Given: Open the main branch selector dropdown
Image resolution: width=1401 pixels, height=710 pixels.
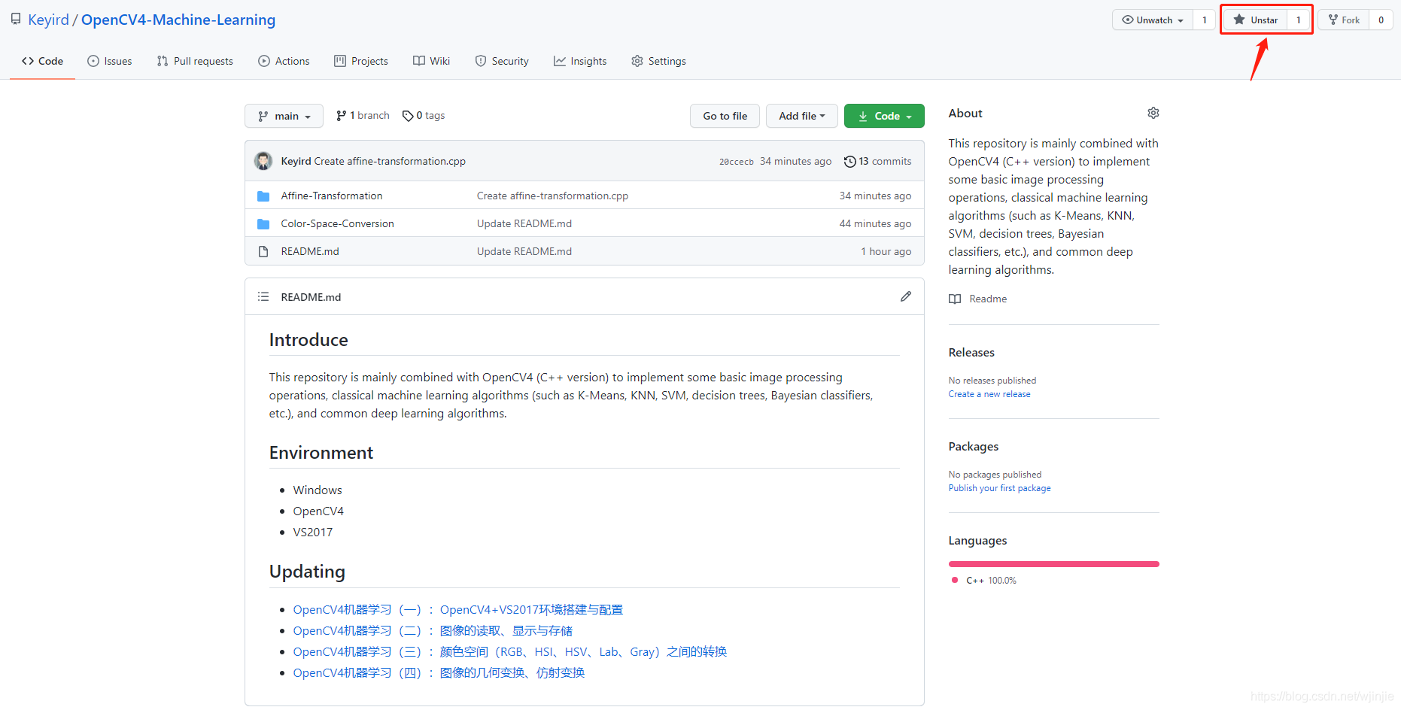Looking at the screenshot, I should 284,116.
